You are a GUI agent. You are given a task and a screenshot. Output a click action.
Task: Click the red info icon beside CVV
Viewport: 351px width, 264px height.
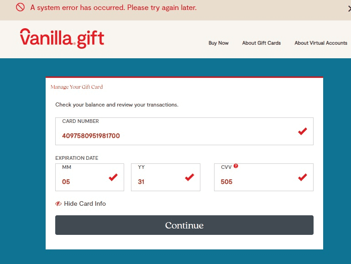click(236, 166)
